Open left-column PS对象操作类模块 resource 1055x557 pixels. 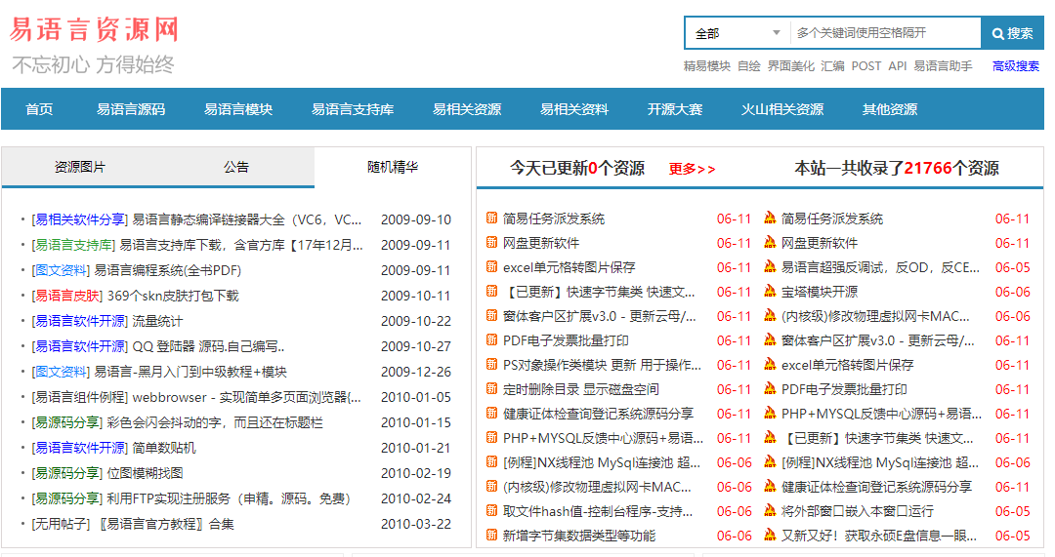pyautogui.click(x=602, y=365)
